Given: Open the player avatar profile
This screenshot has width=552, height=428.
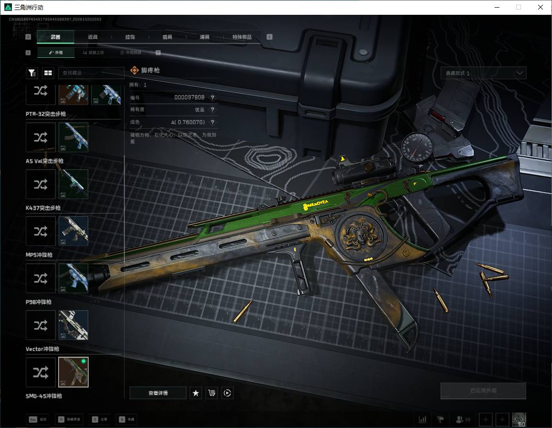Looking at the screenshot, I should (519, 419).
